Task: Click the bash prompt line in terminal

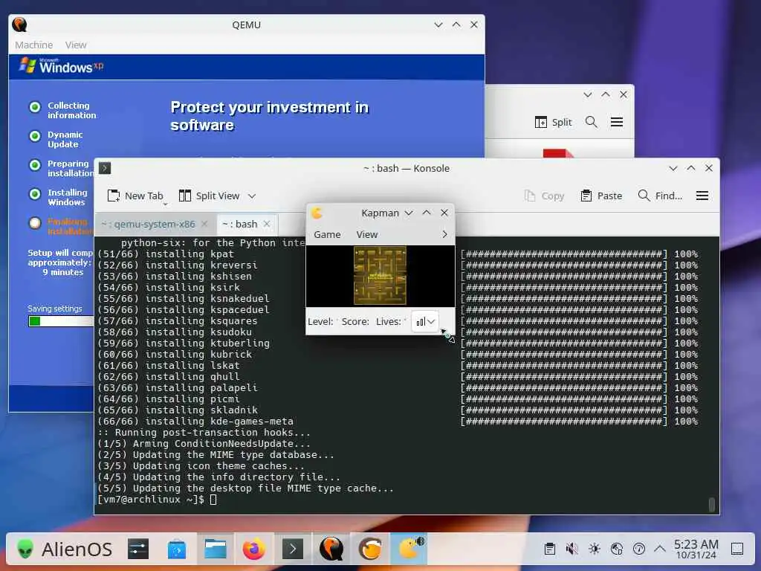Action: (x=157, y=500)
